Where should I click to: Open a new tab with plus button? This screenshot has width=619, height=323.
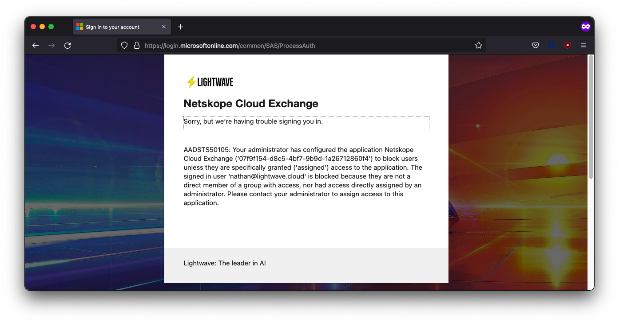180,27
